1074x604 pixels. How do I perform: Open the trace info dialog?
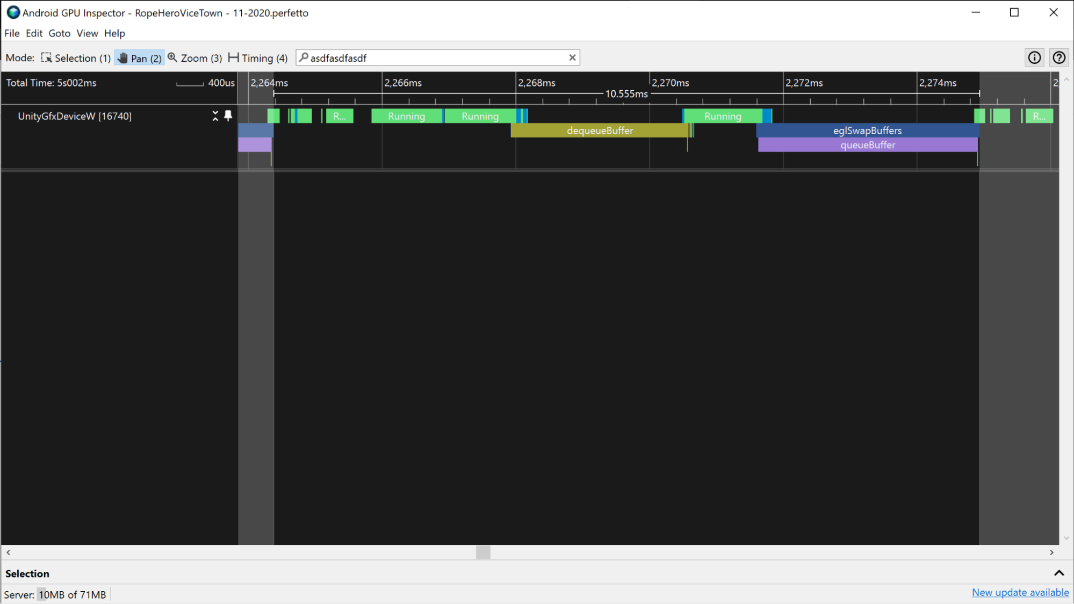pos(1034,57)
